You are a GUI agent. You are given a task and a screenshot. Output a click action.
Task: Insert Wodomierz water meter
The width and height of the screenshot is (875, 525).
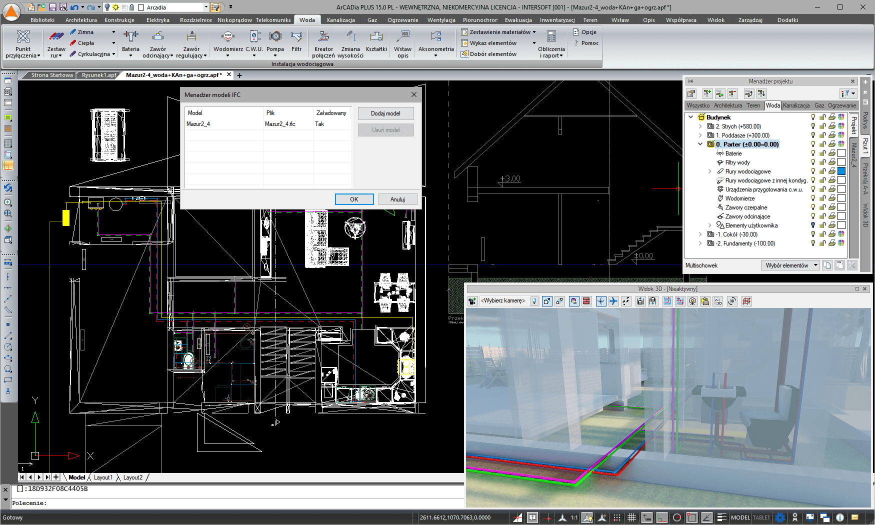(228, 44)
